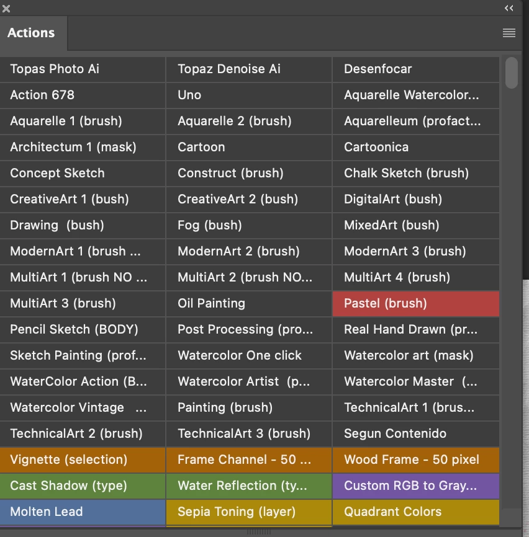Run Watercolor Vintage action
Image resolution: width=529 pixels, height=537 pixels.
[x=83, y=407]
